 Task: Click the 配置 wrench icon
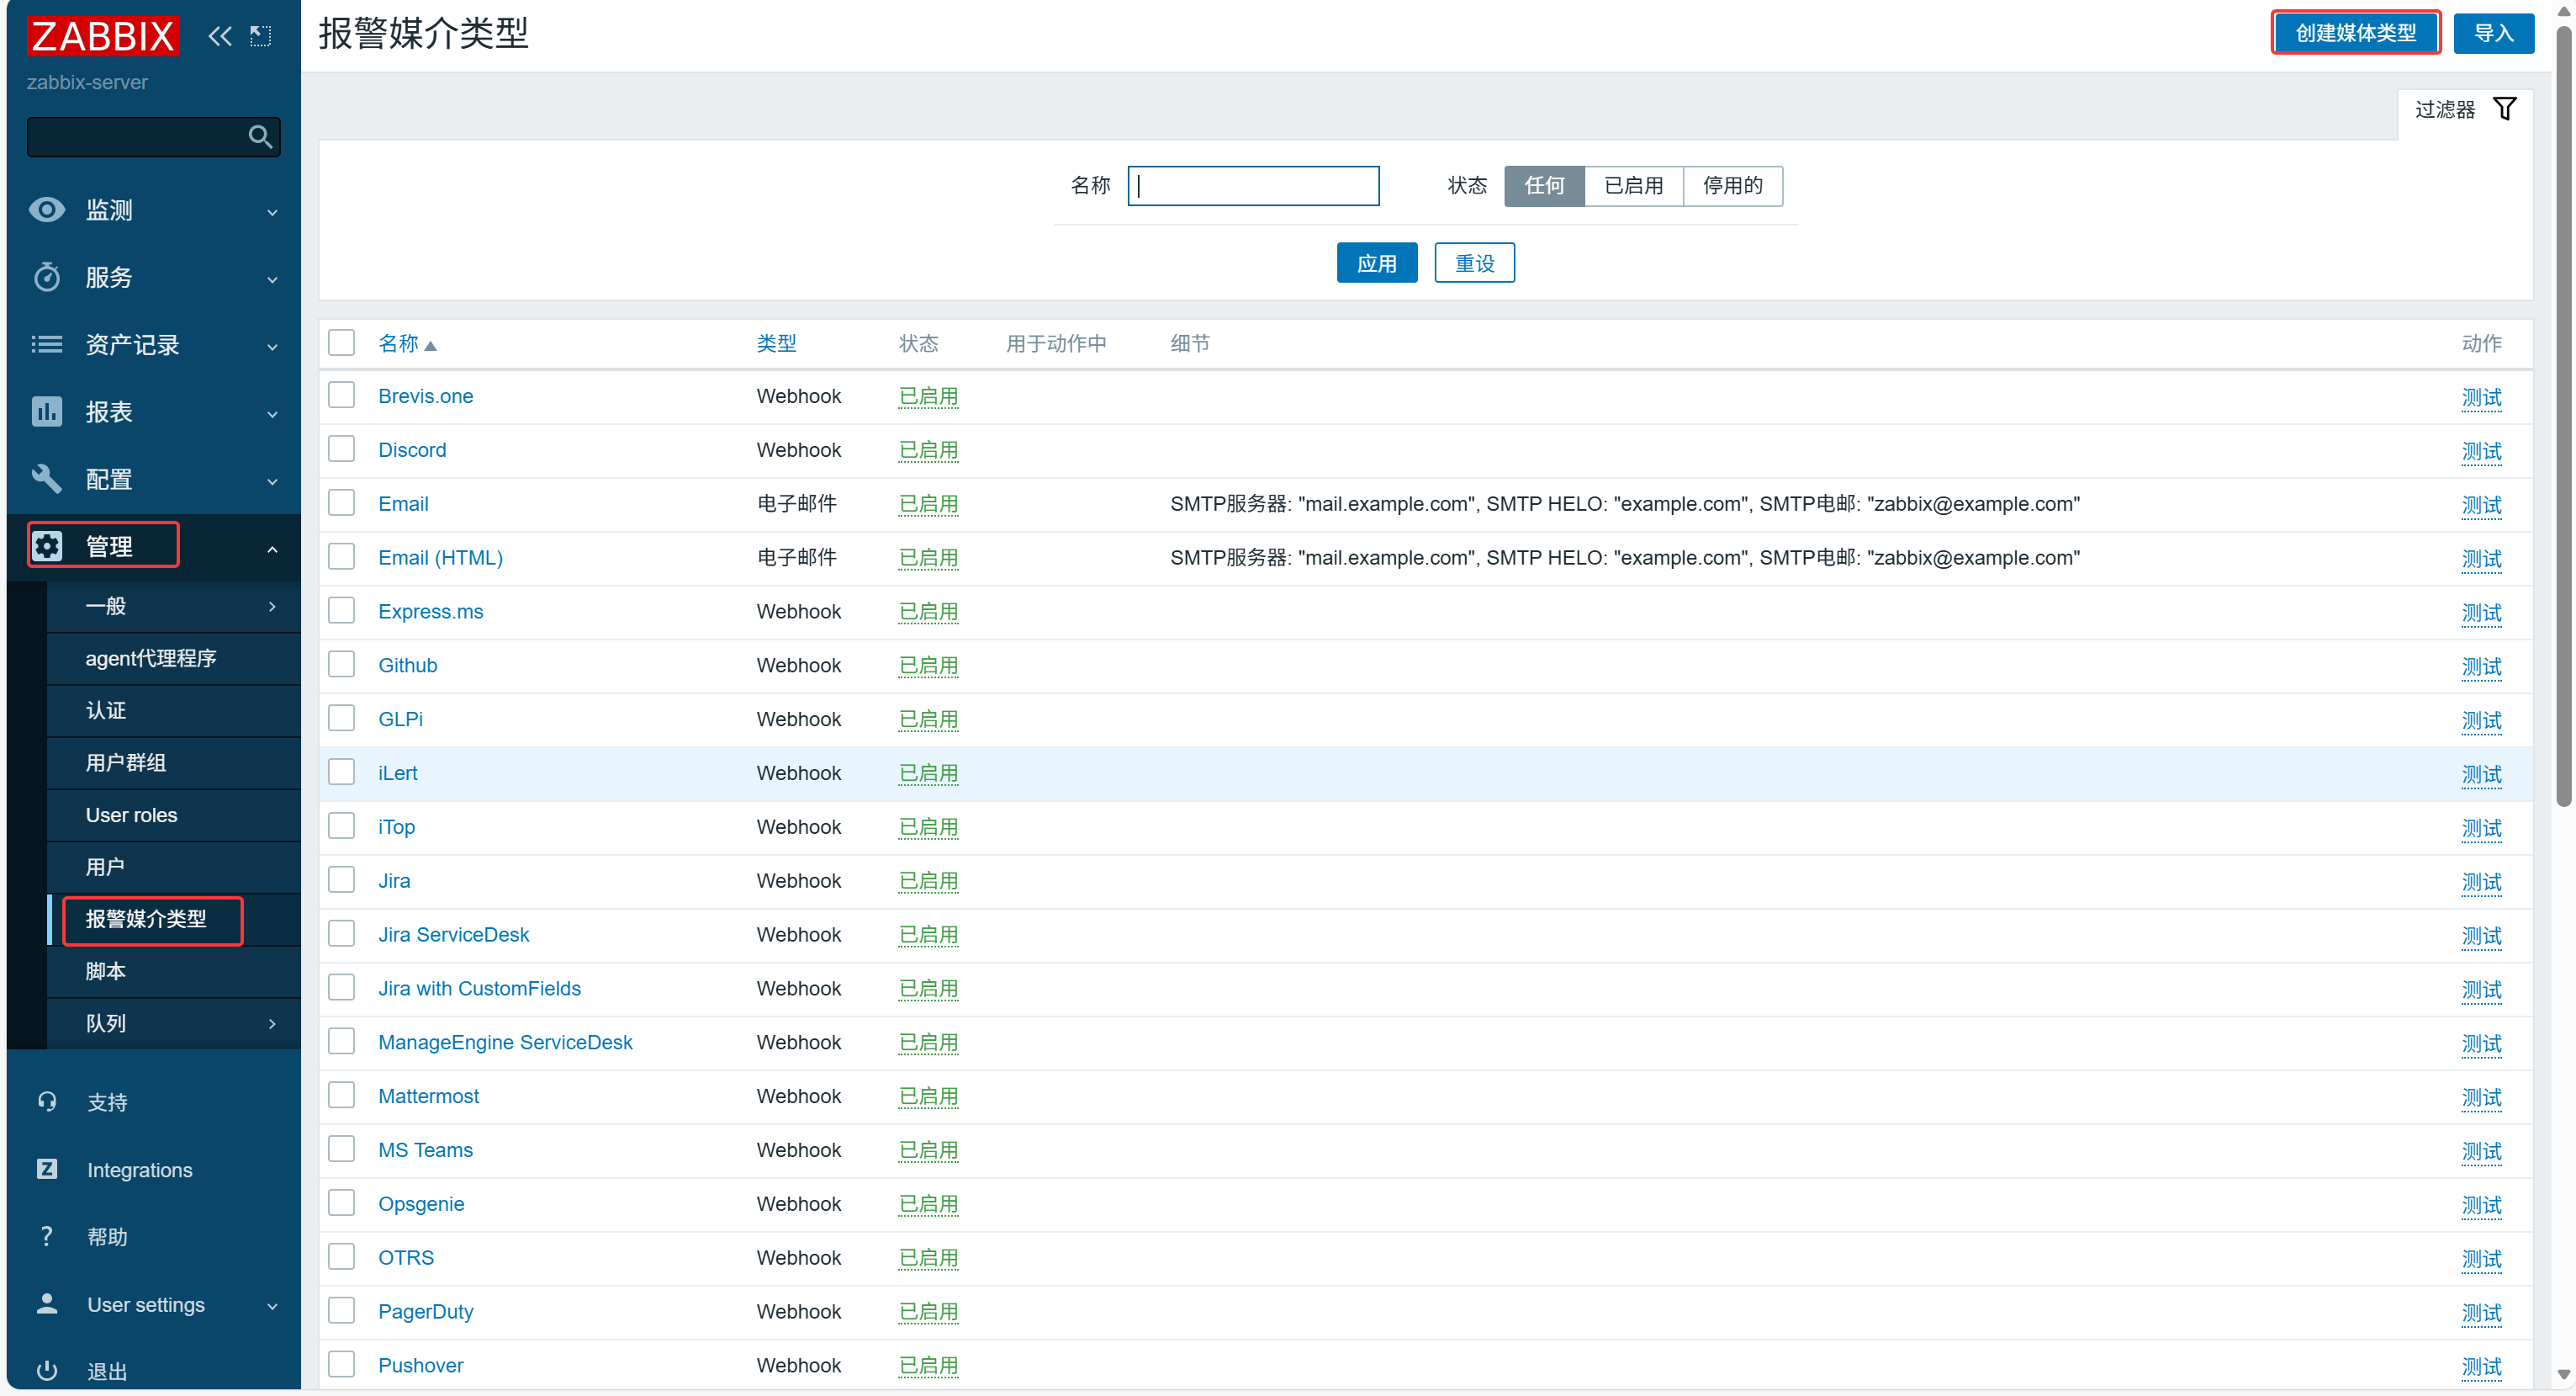pos(47,478)
